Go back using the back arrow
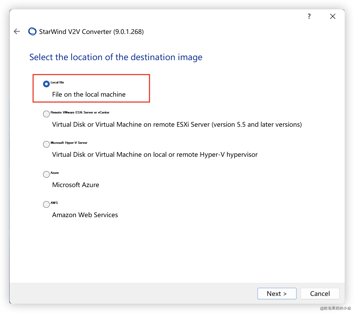354x313 pixels. [x=17, y=31]
